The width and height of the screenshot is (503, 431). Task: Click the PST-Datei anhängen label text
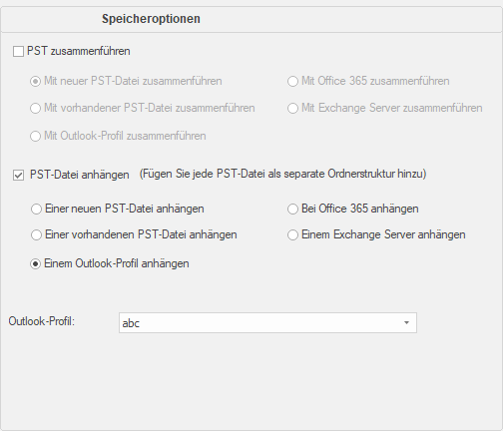point(80,175)
